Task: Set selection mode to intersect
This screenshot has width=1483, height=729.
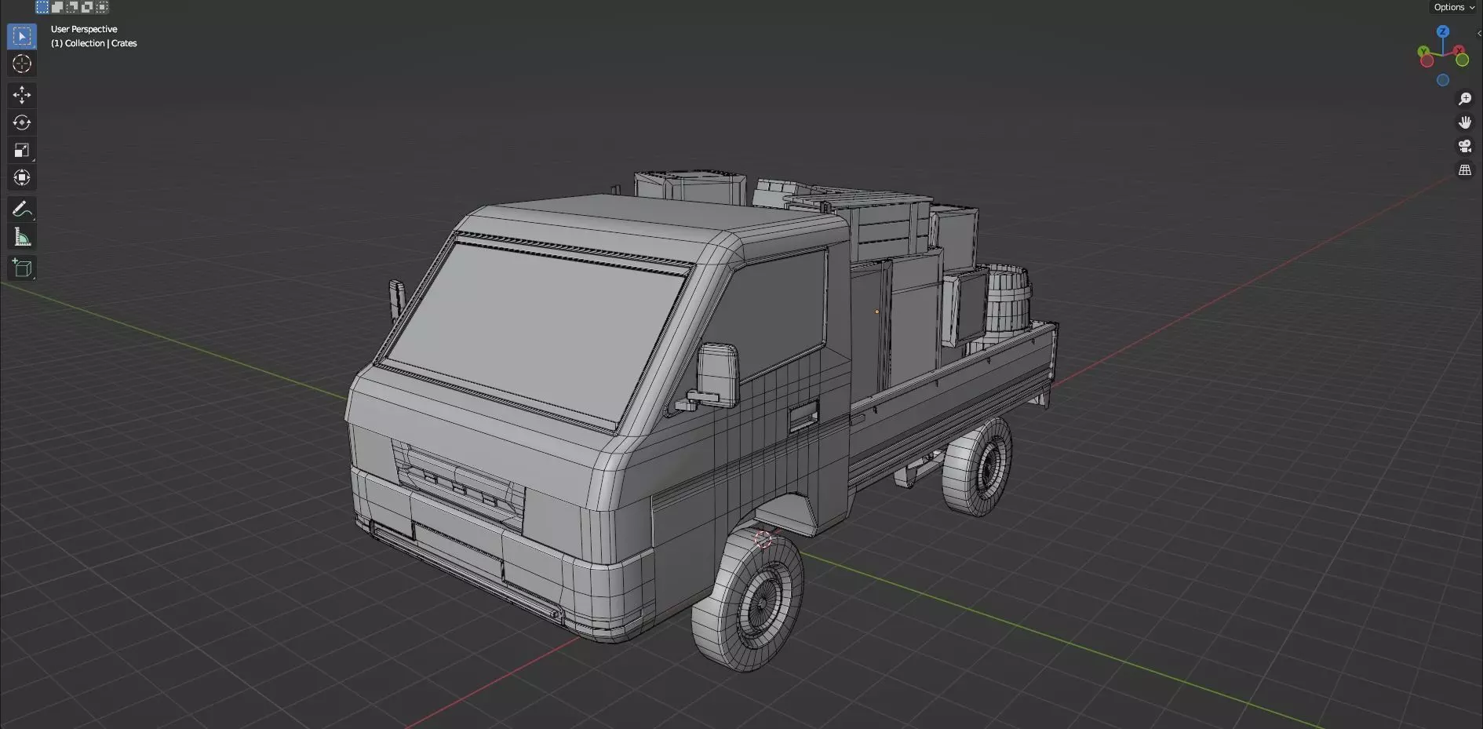Action: coord(102,7)
